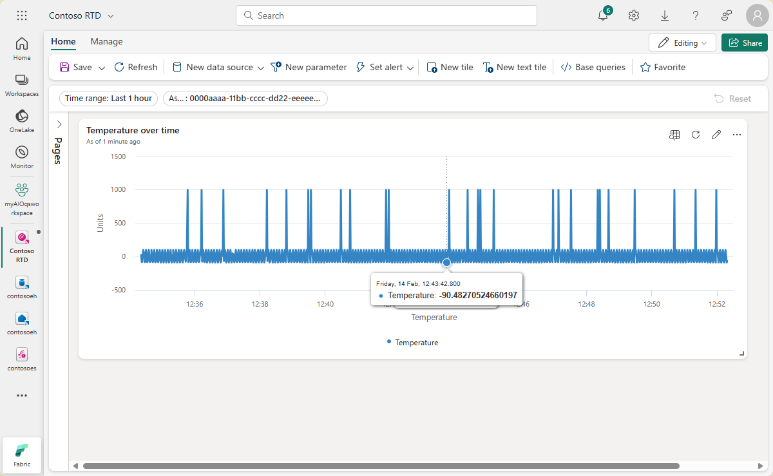Refresh the Temperature over time tile
The width and height of the screenshot is (773, 476).
[696, 135]
